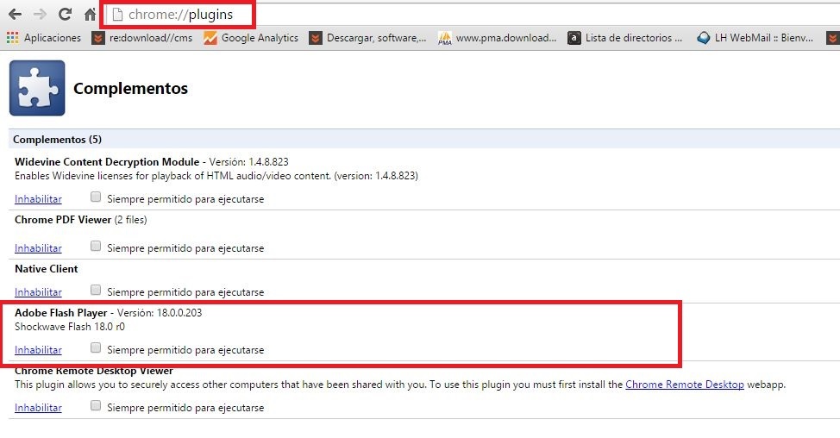Open the re:download//cms bookmark
Viewport: 840px width, 438px height.
coord(142,38)
